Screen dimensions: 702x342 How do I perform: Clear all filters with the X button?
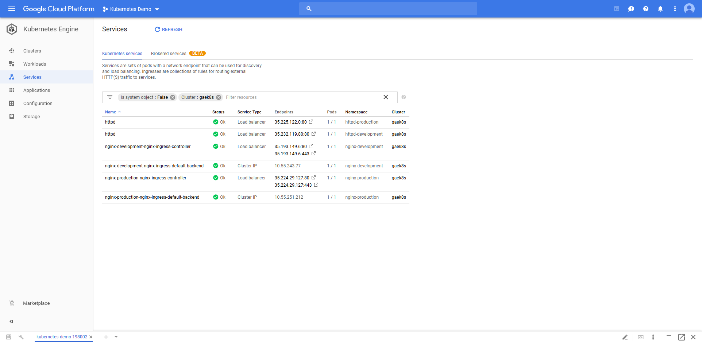tap(386, 97)
